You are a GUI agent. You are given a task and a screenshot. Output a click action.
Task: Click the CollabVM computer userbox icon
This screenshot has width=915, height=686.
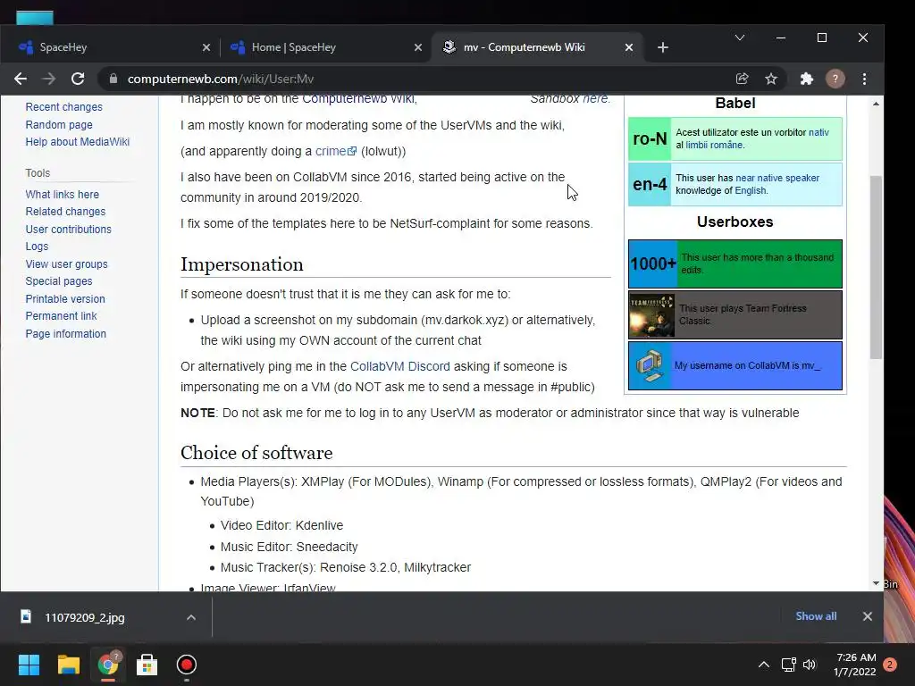coord(650,365)
